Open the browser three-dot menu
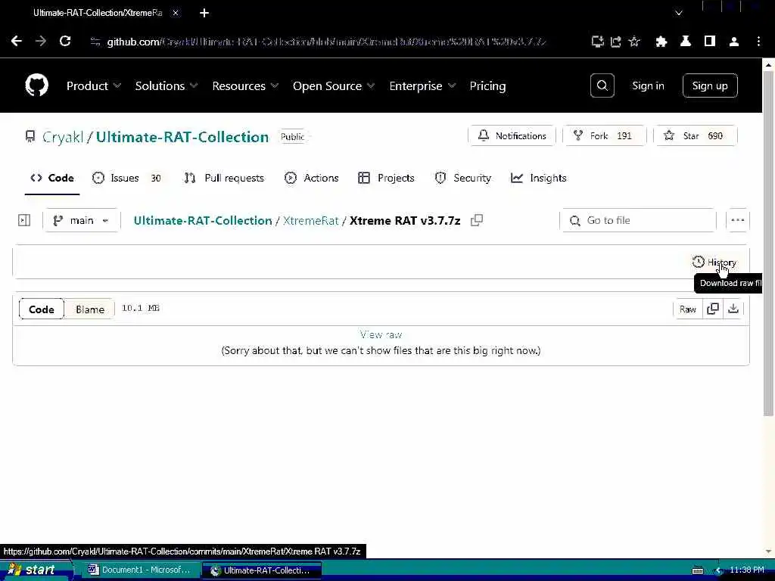The image size is (775, 581). (758, 42)
